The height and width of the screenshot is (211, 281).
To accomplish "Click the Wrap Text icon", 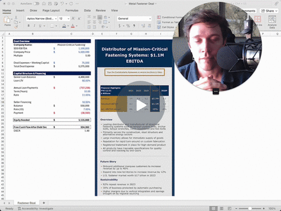I will click(x=105, y=17).
